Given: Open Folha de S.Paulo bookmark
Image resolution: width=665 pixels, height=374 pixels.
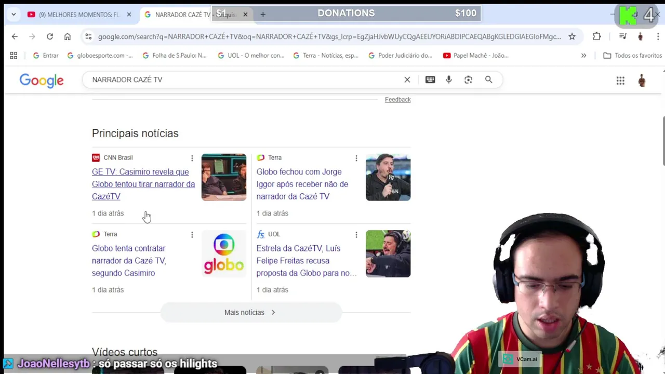Looking at the screenshot, I should [175, 56].
